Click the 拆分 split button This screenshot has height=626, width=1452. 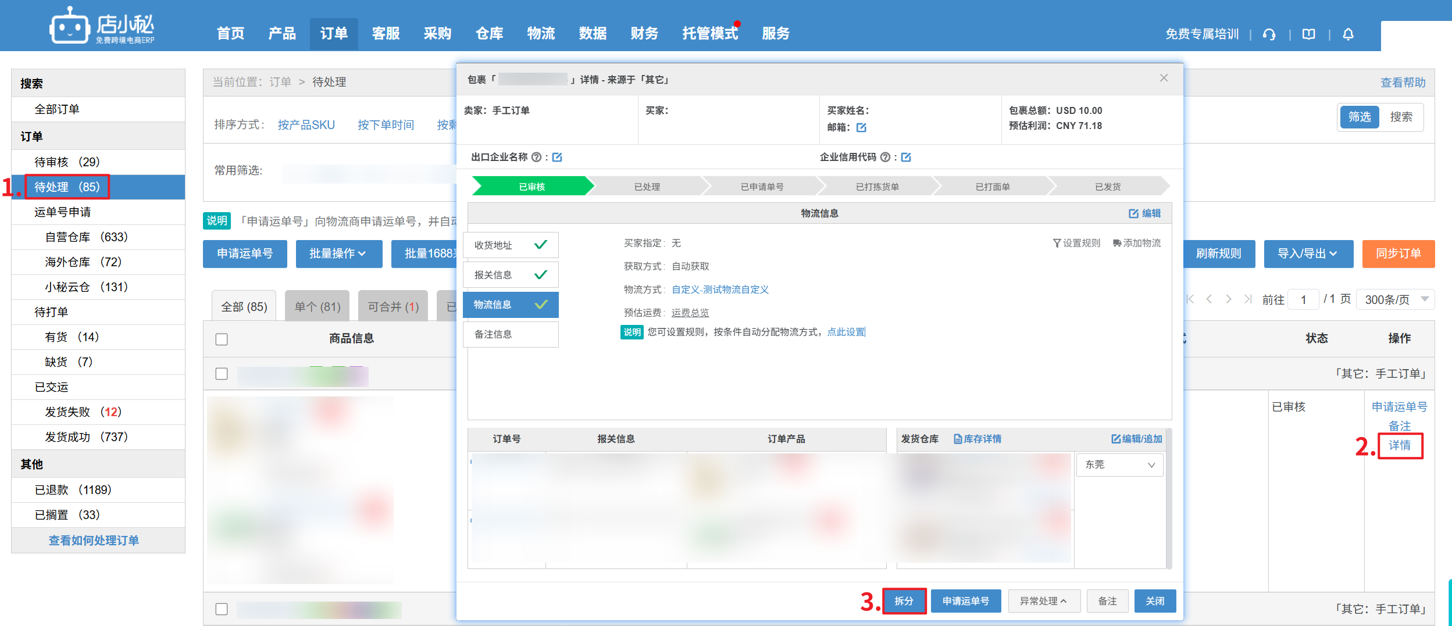(x=904, y=602)
